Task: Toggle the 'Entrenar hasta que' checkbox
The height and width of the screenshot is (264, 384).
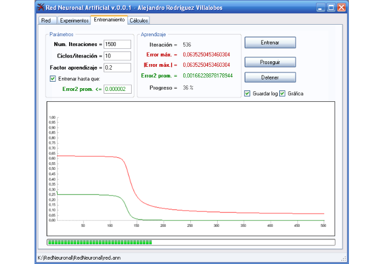Action: pyautogui.click(x=53, y=79)
